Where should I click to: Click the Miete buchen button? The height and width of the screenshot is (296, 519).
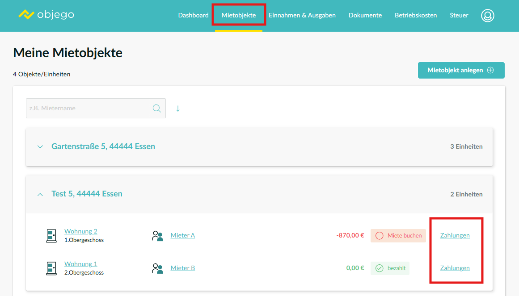[398, 236]
